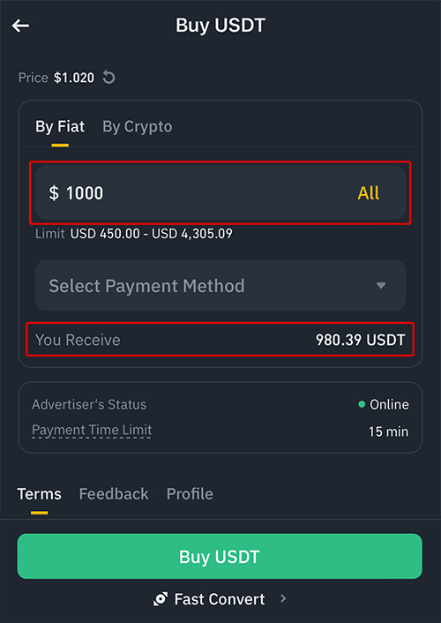The width and height of the screenshot is (441, 623).
Task: Tap the Fast Convert swap icon
Action: coord(161,599)
